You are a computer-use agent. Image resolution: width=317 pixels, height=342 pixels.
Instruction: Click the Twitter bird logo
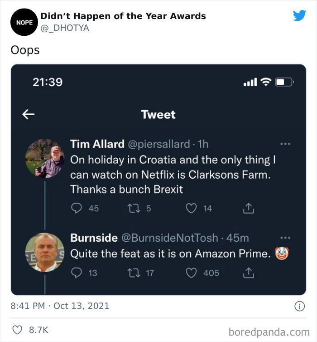[299, 16]
